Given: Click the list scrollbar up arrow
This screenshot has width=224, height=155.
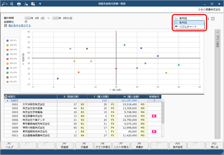Looking at the screenshot, I should (x=163, y=100).
